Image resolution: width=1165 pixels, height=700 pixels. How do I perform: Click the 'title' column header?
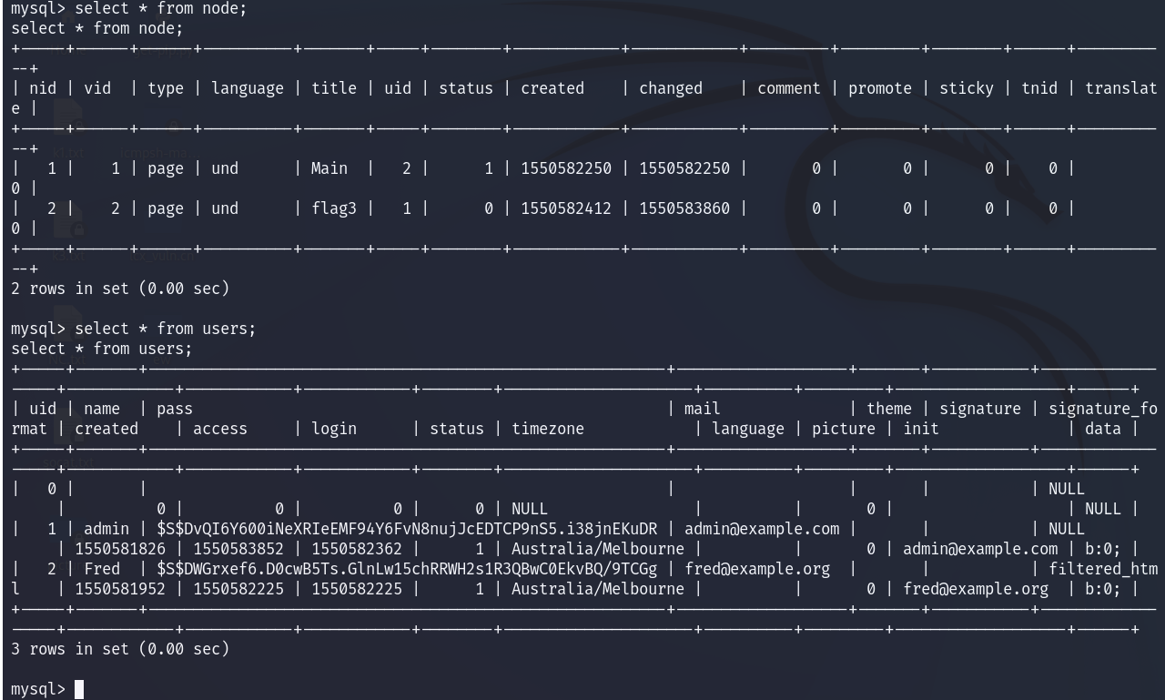point(334,88)
